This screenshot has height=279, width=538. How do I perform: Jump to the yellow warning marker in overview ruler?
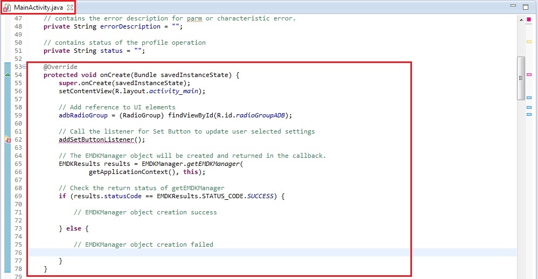(x=529, y=41)
